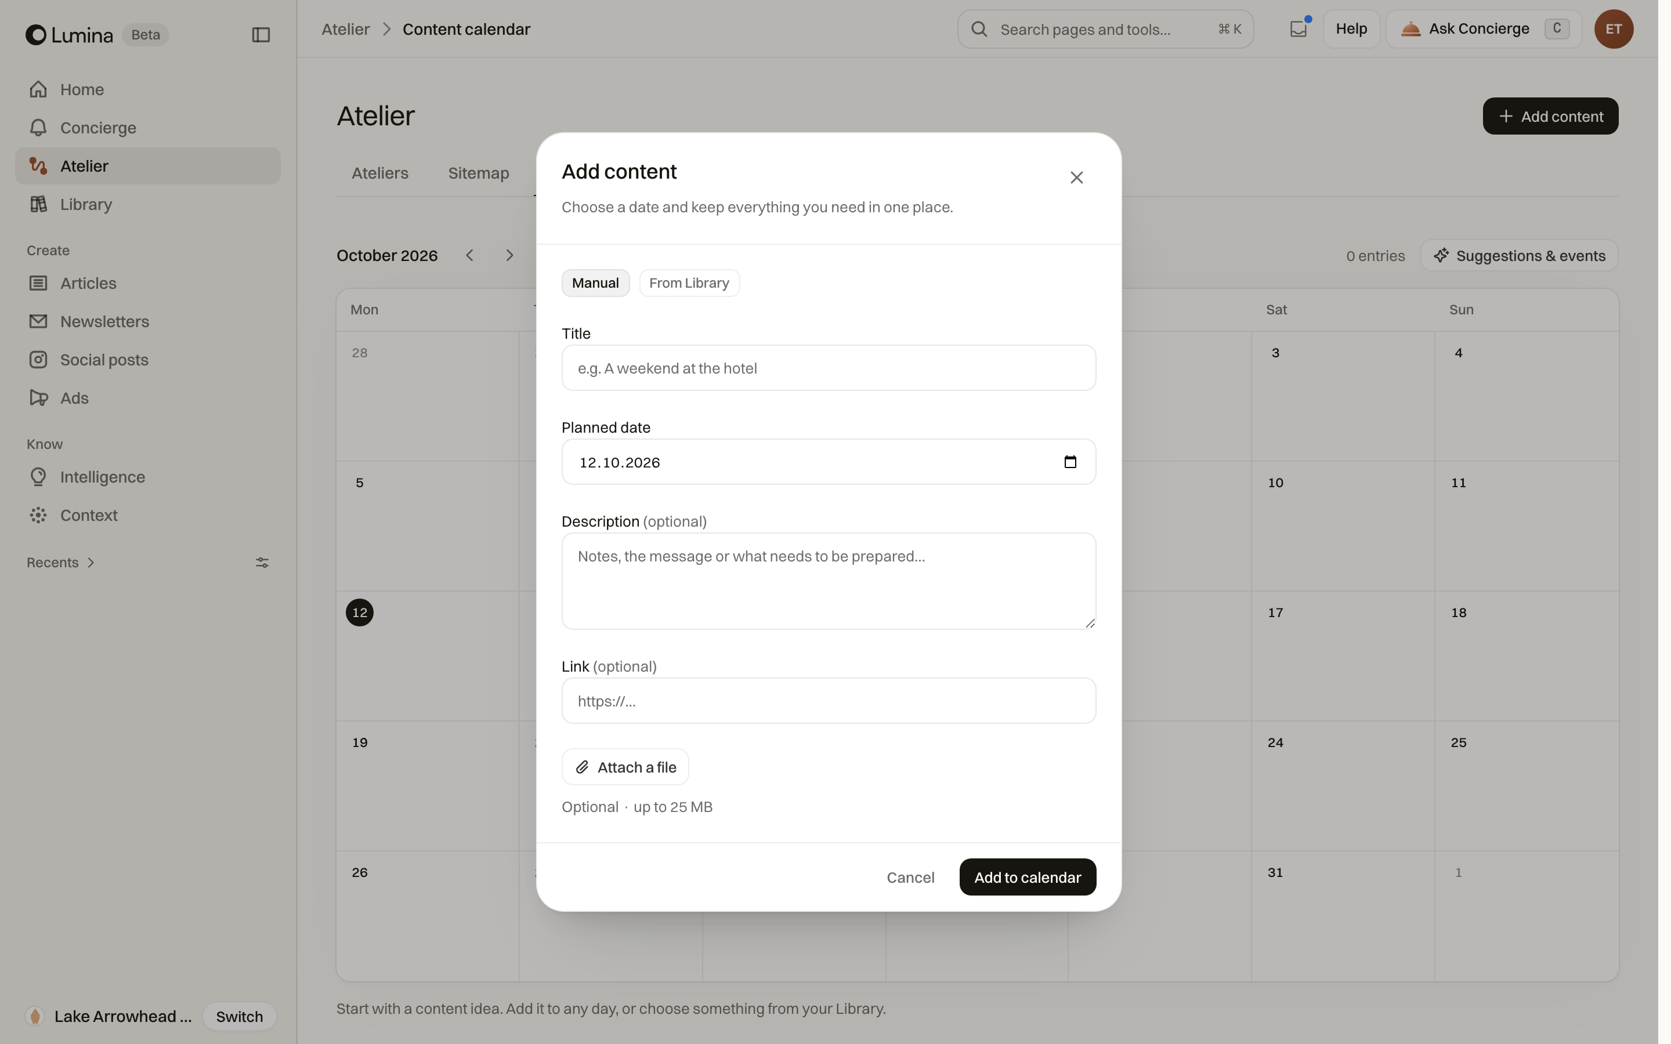The height and width of the screenshot is (1044, 1671).
Task: Click Add to calendar button
Action: click(1028, 877)
